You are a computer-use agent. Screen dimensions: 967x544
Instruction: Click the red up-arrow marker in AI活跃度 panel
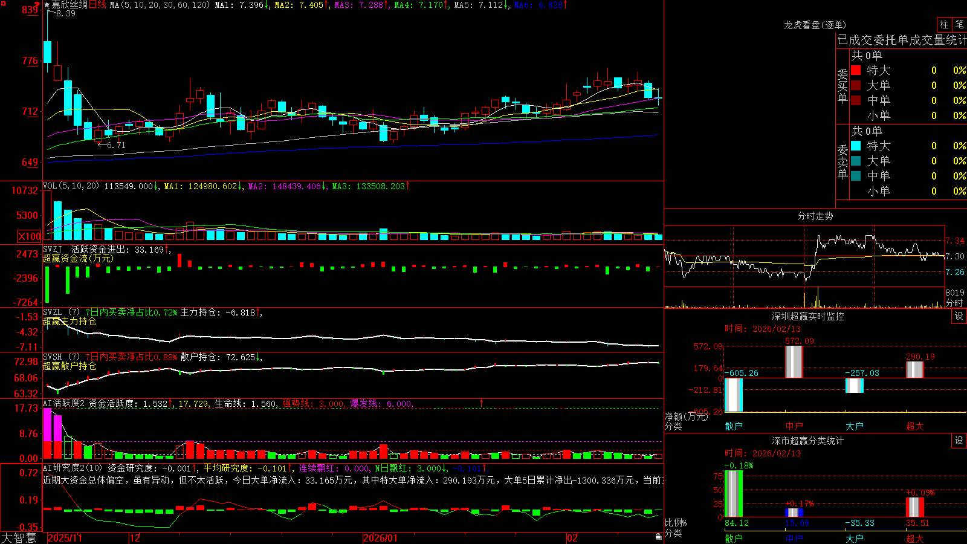(482, 403)
